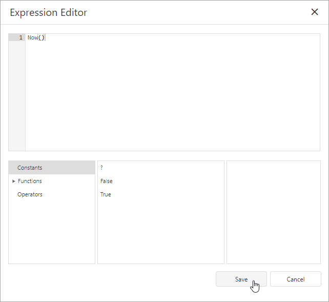Select the Functions category label
The image size is (329, 302).
(30, 181)
